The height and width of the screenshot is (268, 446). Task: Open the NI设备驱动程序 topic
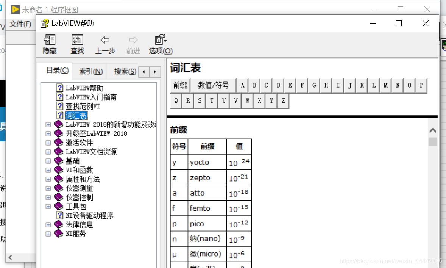(x=90, y=215)
